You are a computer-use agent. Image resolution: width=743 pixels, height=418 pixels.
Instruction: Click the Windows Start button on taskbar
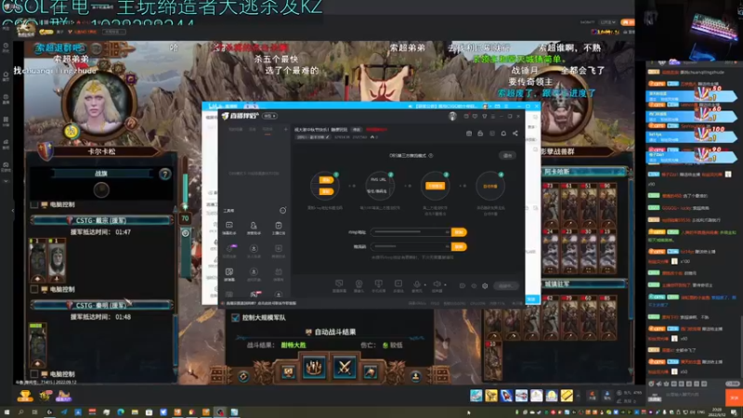(7, 412)
